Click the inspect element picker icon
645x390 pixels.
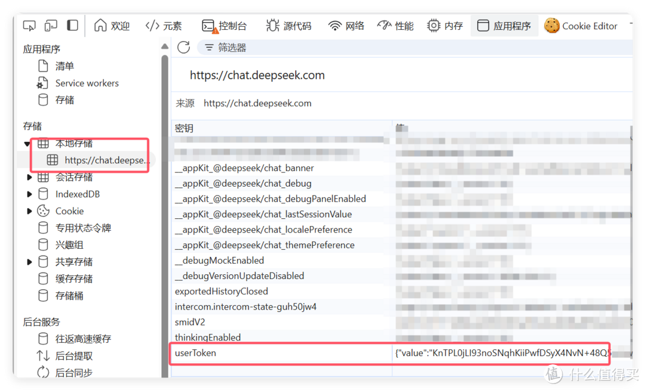click(29, 26)
